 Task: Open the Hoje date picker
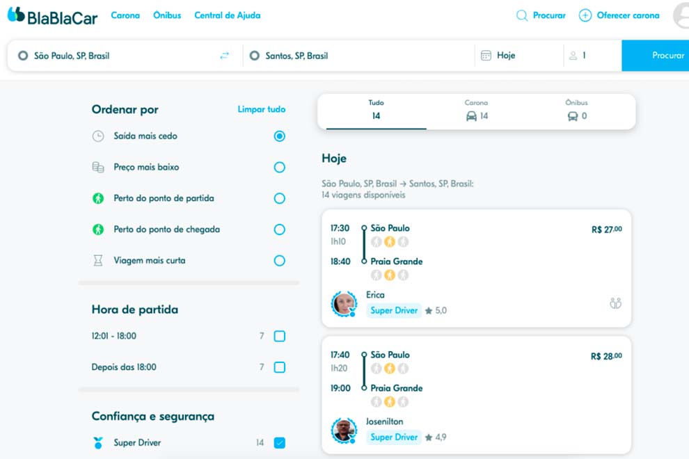click(x=519, y=56)
